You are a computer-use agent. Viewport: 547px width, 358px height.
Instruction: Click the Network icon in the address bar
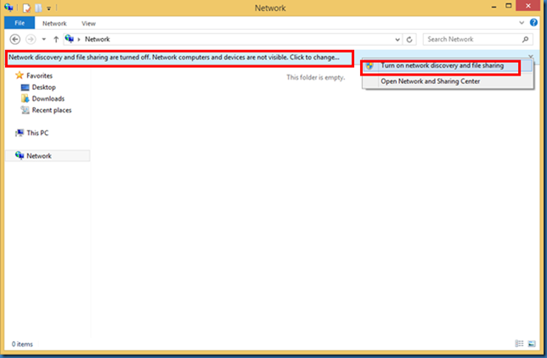[70, 39]
